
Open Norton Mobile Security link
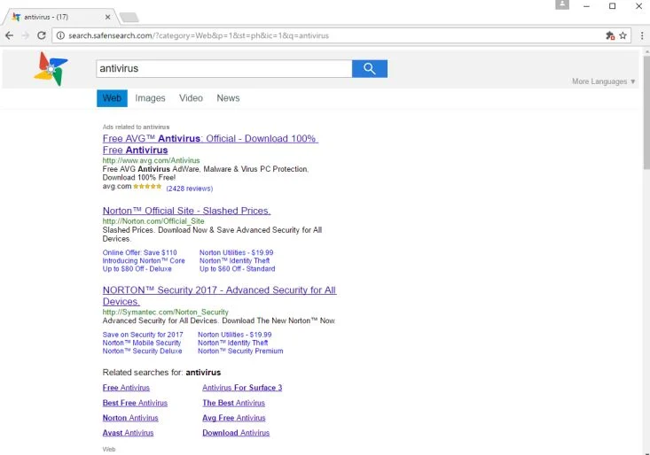tap(142, 343)
